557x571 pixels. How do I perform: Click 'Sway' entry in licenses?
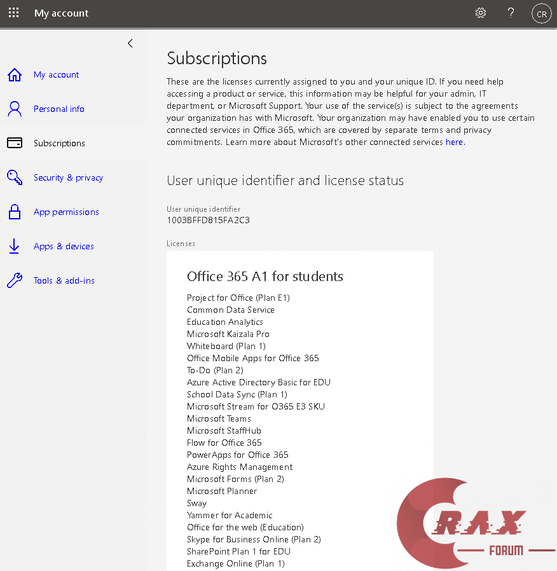pyautogui.click(x=197, y=503)
